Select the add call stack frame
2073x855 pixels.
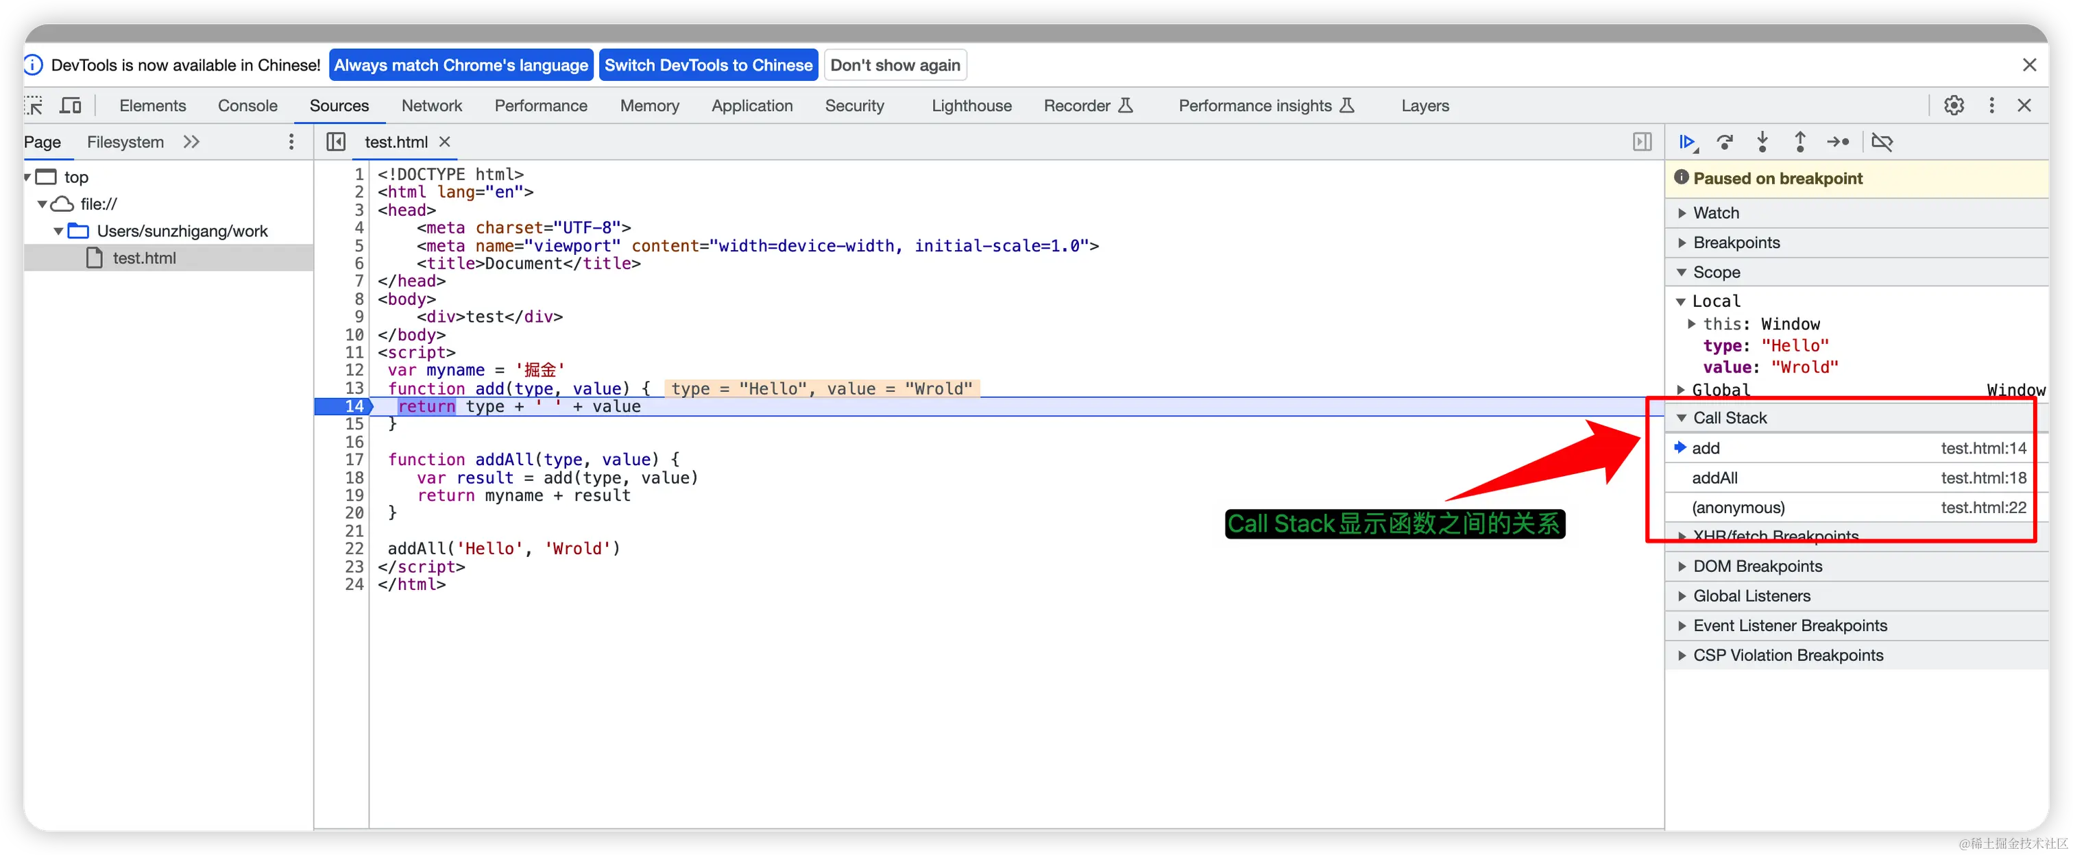click(x=1856, y=448)
